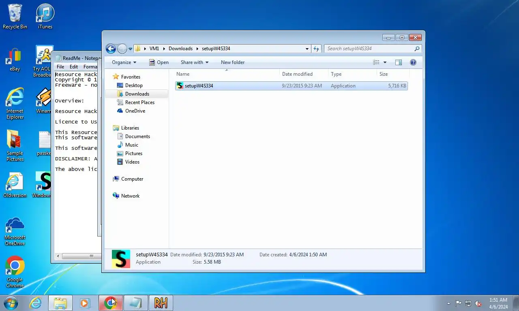The image size is (519, 311).
Task: Open the Organize menu
Action: point(124,62)
